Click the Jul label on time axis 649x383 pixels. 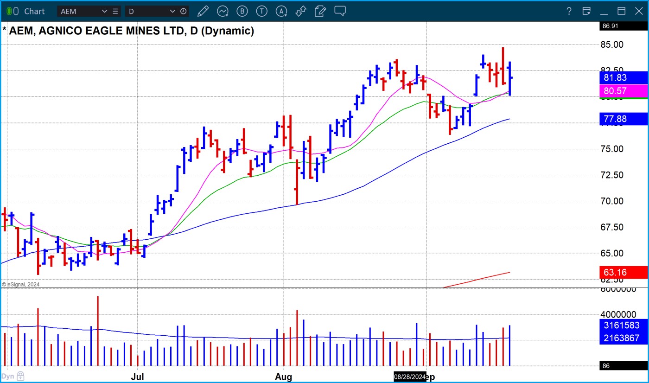click(x=138, y=377)
